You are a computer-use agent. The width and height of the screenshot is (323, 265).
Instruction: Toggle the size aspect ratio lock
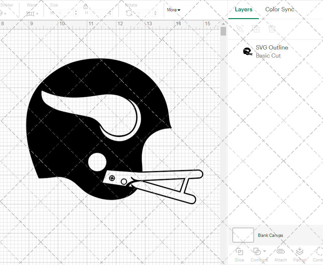point(86,6)
